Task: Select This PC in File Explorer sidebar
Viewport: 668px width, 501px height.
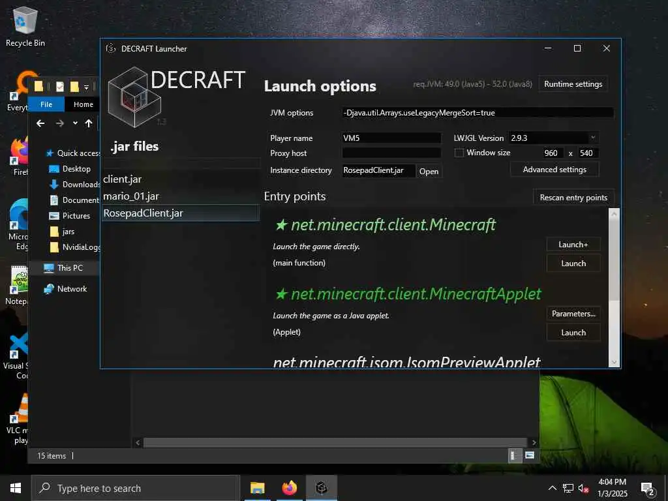Action: pos(63,268)
